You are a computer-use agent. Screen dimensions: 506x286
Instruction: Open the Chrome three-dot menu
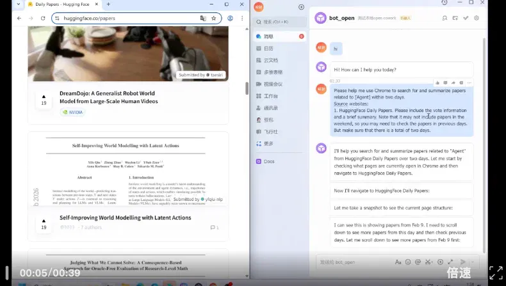pyautogui.click(x=242, y=19)
